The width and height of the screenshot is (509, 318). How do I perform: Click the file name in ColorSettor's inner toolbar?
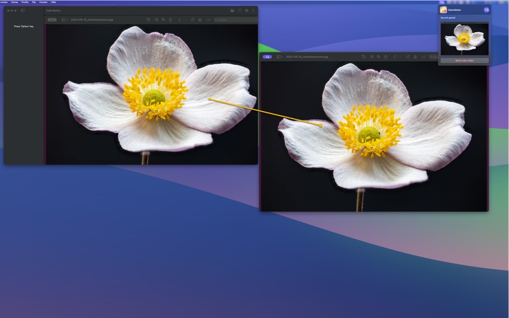92,20
